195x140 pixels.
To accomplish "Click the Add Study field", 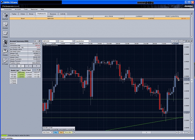I will coord(46,133).
